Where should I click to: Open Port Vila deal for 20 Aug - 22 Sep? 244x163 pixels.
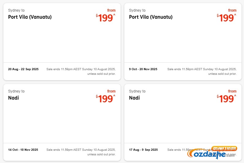click(30, 17)
